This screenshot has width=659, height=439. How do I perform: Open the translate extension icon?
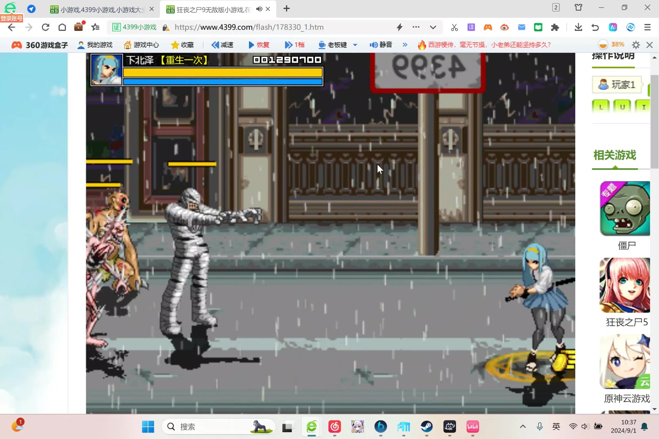coord(471,27)
